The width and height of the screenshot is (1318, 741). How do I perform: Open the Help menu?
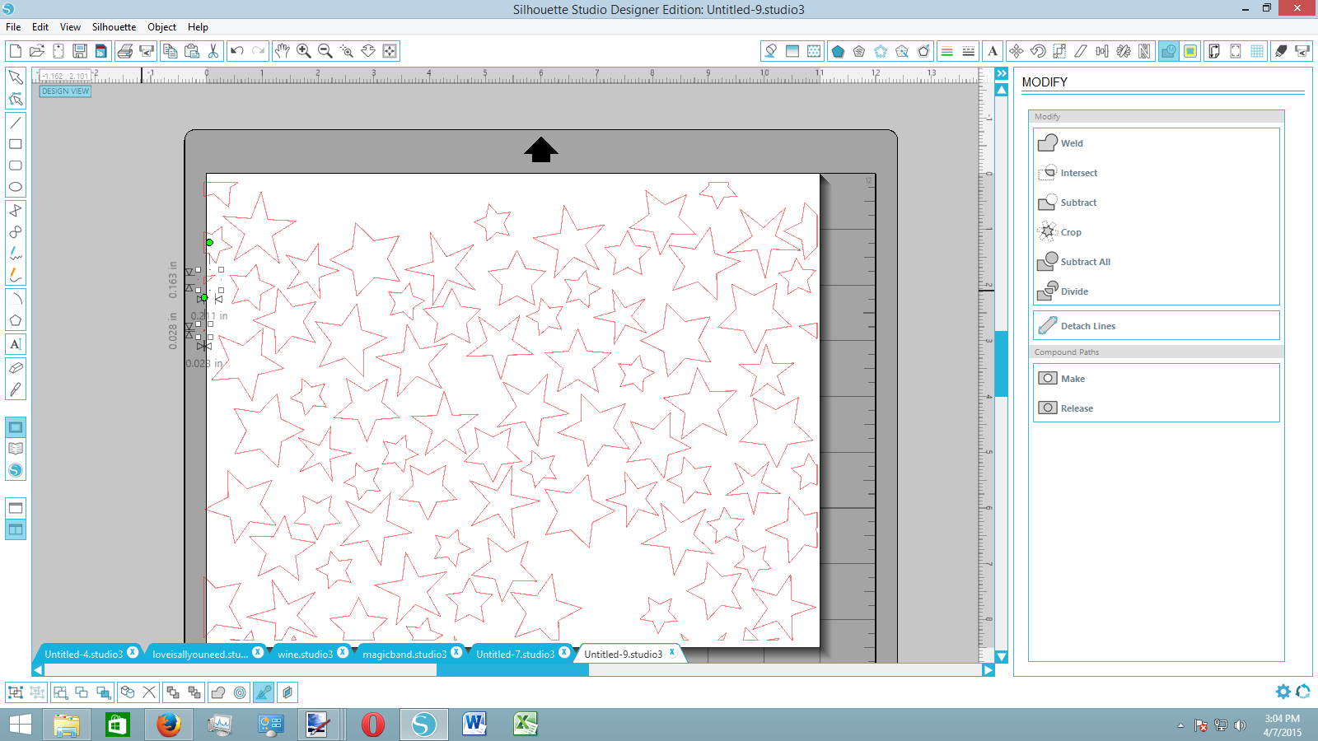198,27
